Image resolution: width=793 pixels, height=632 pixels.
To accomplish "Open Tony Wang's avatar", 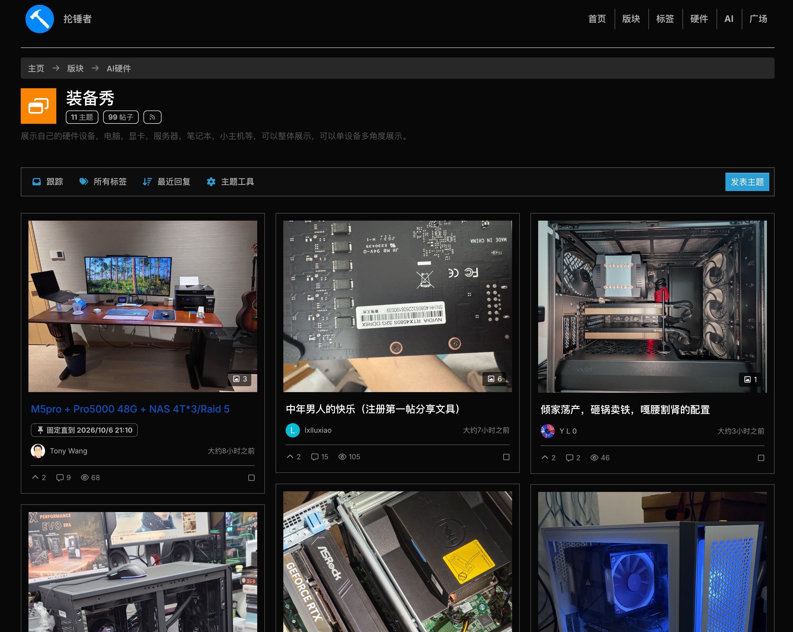I will click(38, 451).
